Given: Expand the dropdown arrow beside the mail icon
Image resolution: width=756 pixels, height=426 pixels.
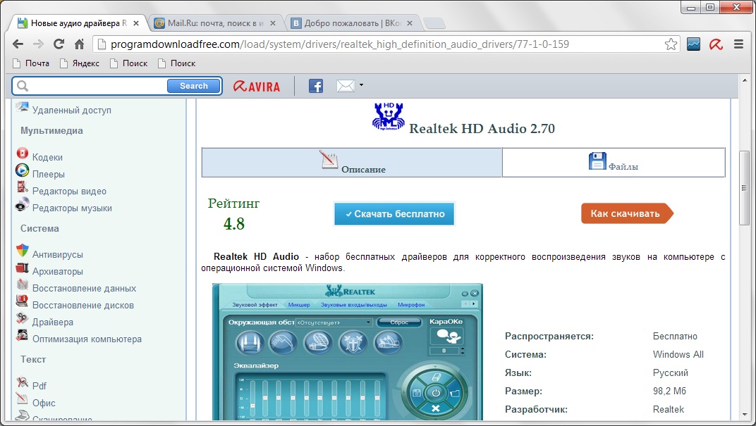Looking at the screenshot, I should point(361,85).
